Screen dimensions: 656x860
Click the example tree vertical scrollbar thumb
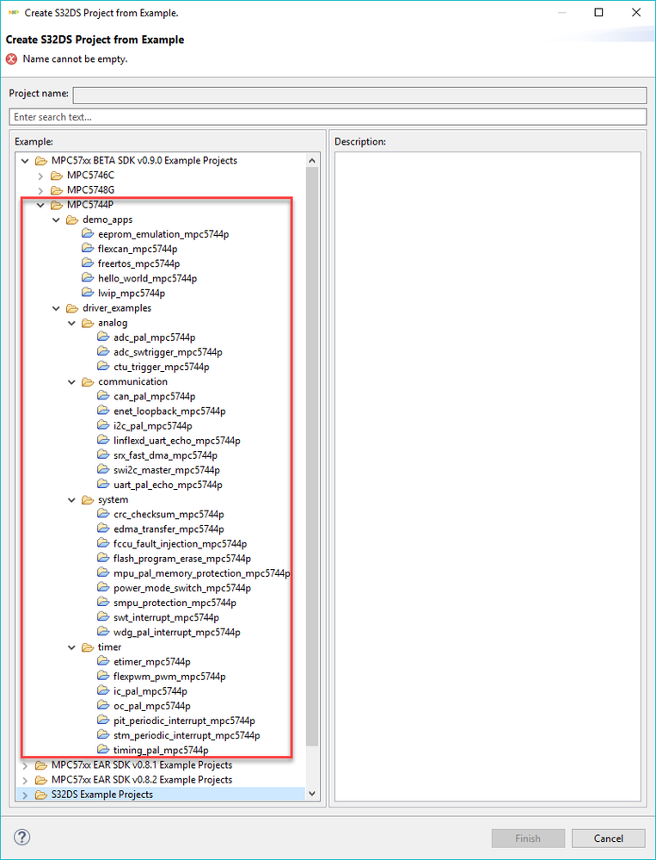[x=312, y=457]
